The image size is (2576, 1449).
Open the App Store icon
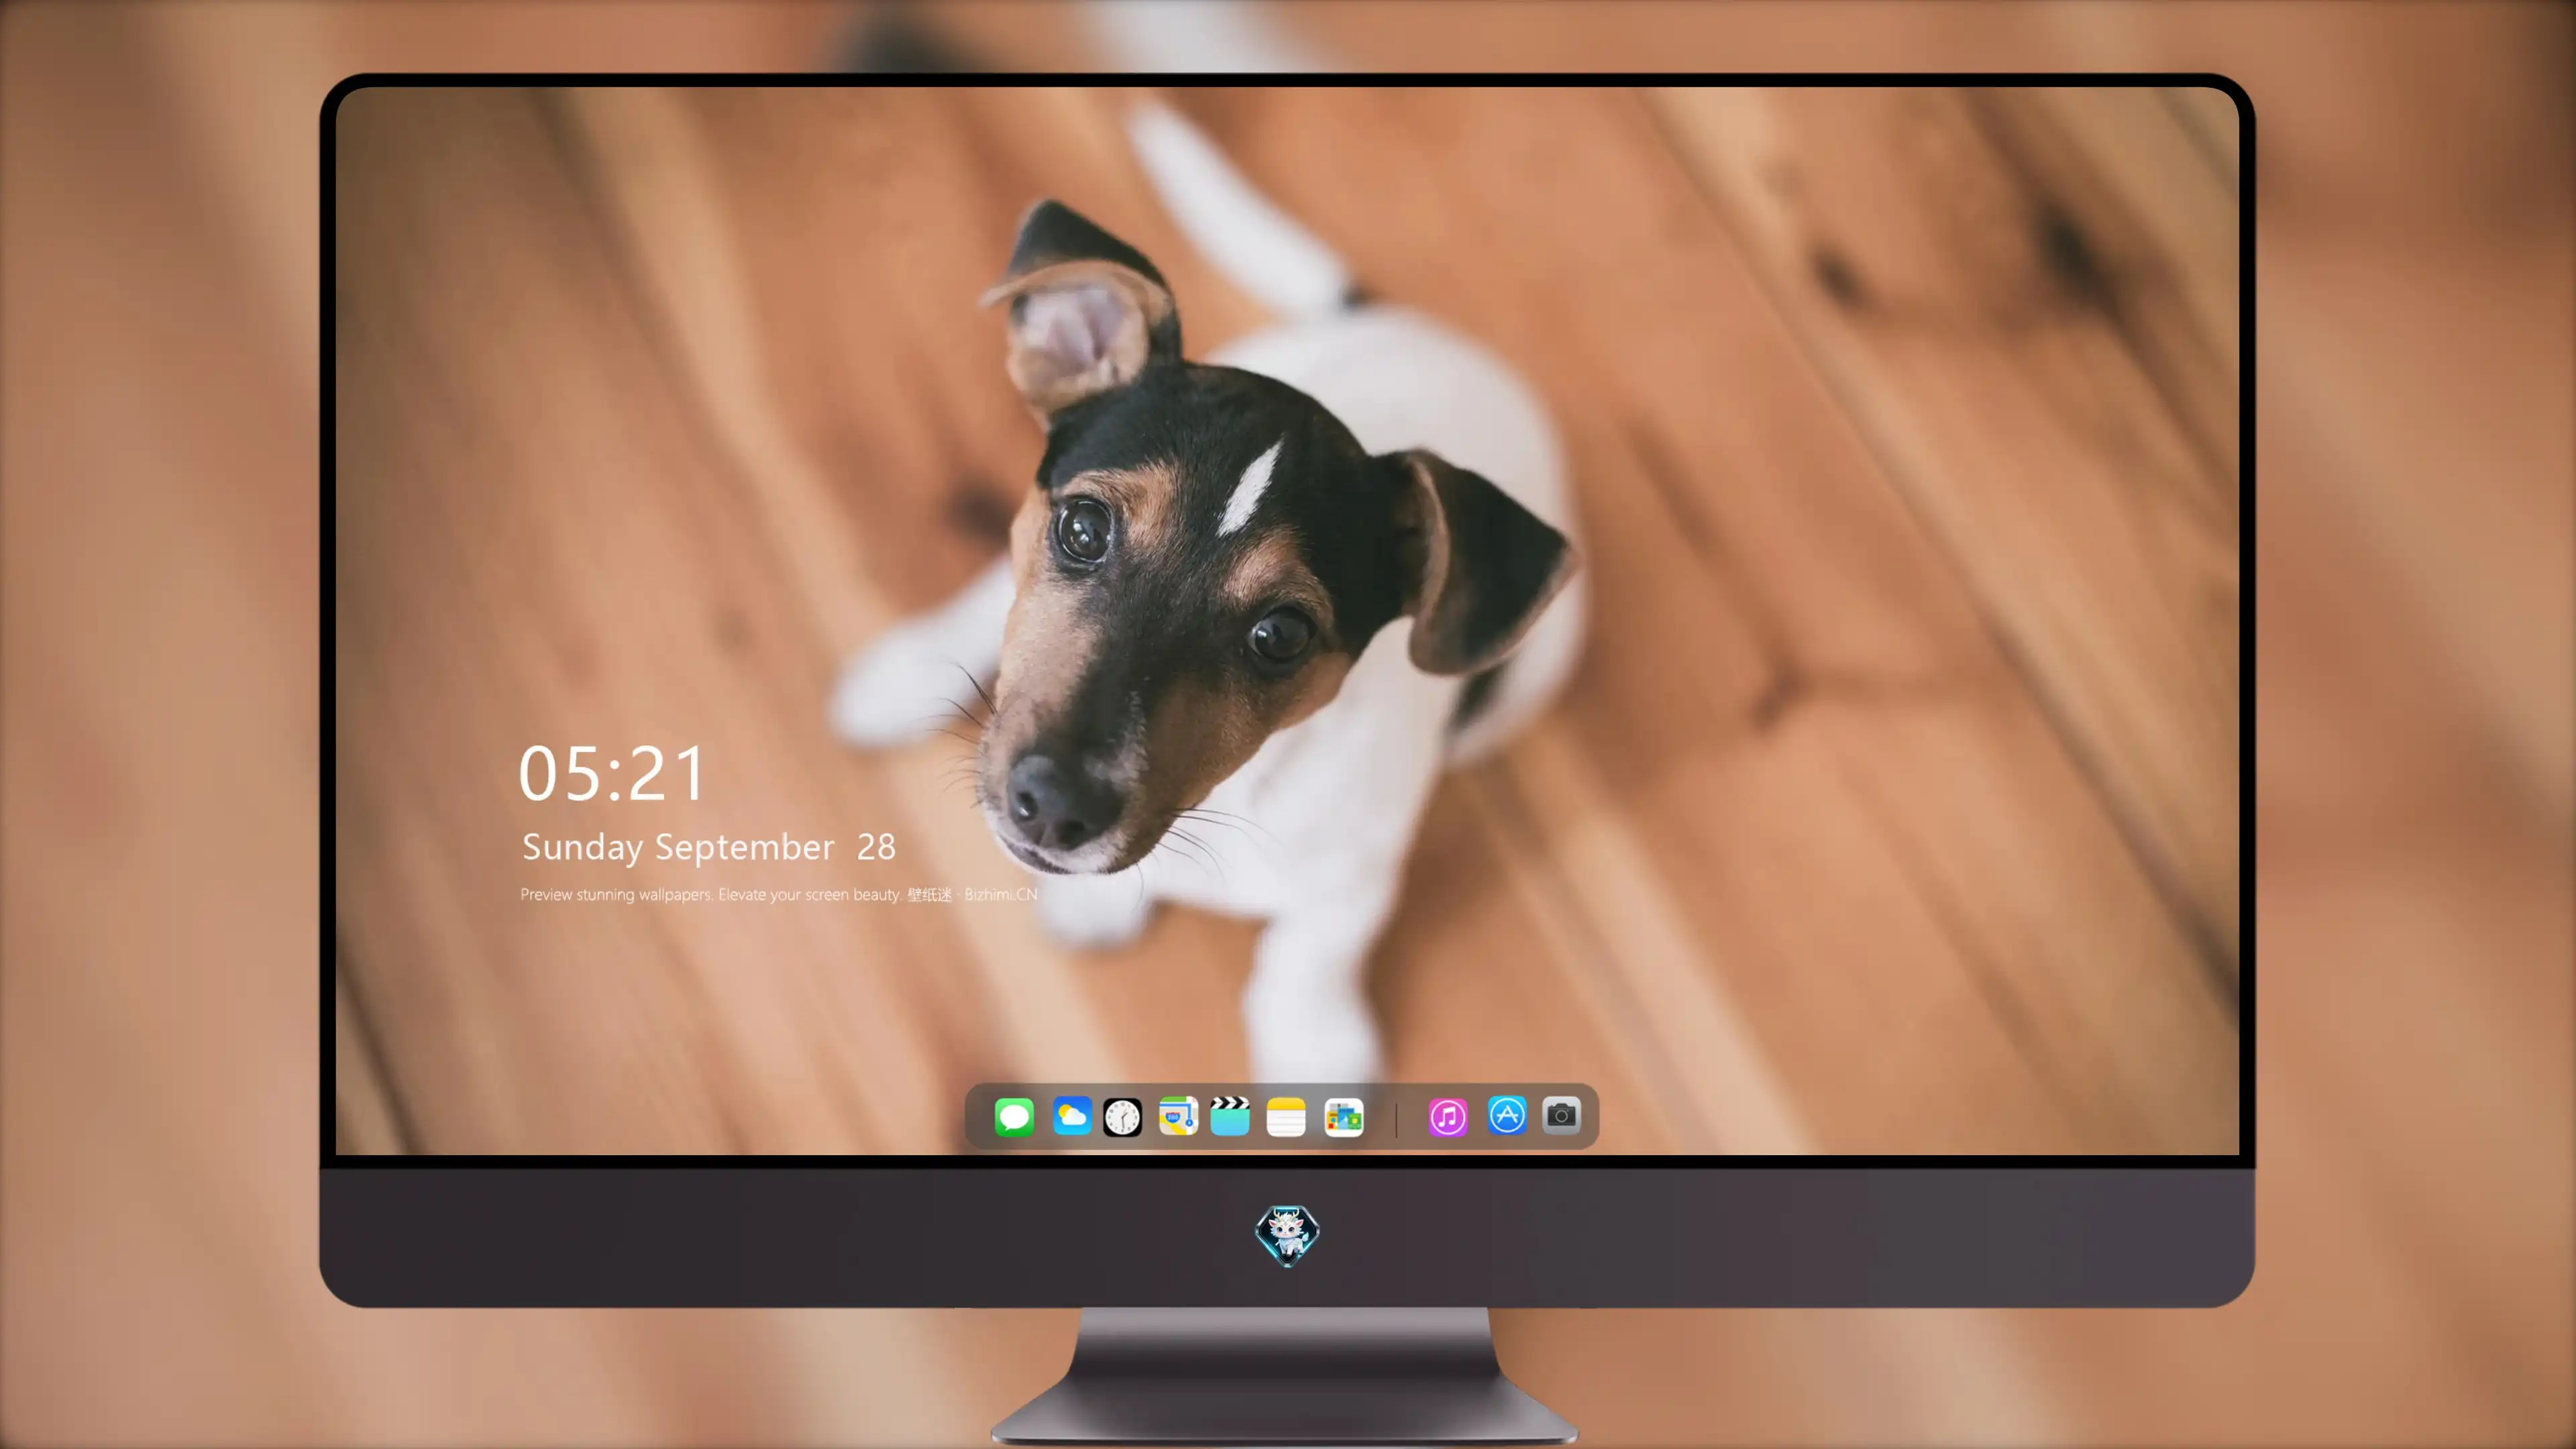click(1507, 1115)
